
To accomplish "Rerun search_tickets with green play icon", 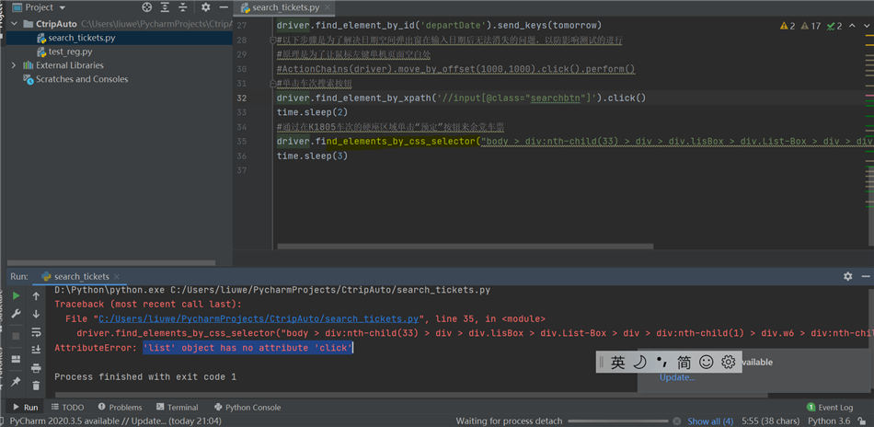I will pyautogui.click(x=16, y=296).
